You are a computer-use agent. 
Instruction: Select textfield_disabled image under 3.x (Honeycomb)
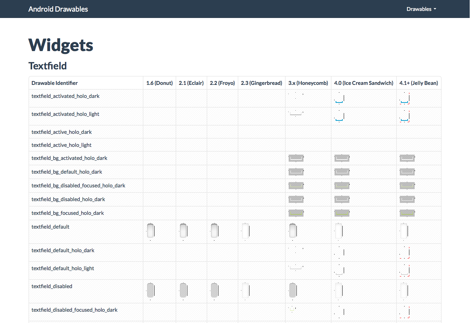pos(293,291)
